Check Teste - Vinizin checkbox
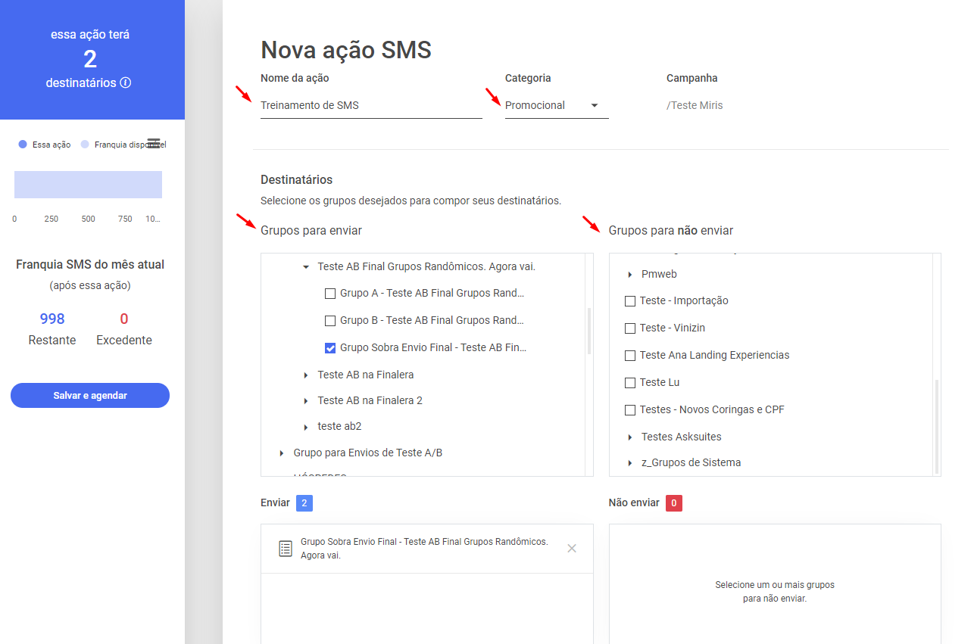The image size is (974, 644). point(630,328)
